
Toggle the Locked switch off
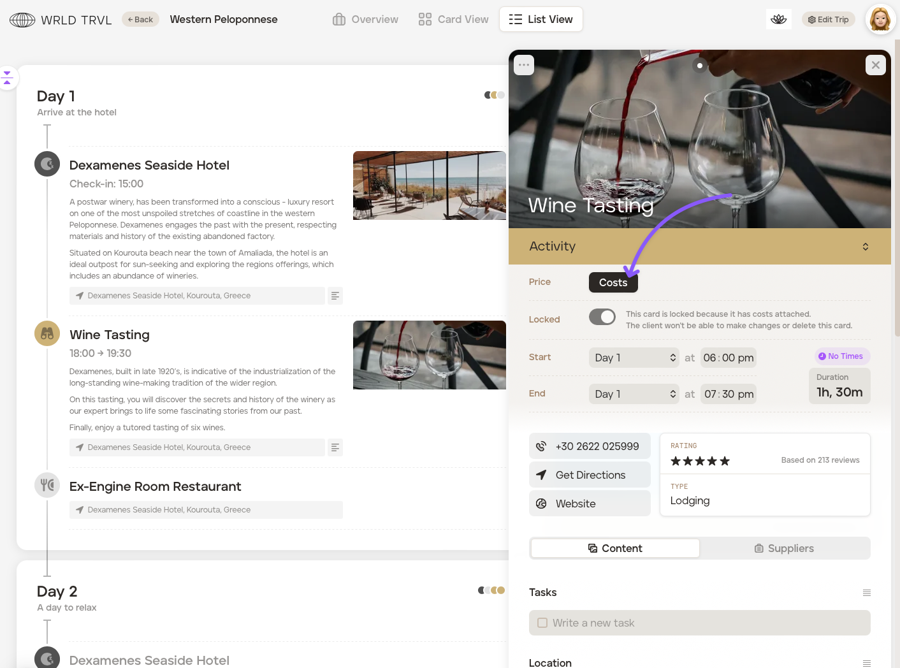point(602,317)
